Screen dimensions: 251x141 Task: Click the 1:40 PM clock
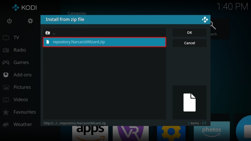232,7
